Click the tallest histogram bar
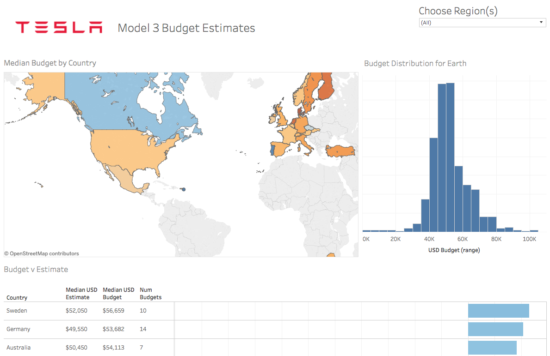This screenshot has height=356, width=550. 450,157
